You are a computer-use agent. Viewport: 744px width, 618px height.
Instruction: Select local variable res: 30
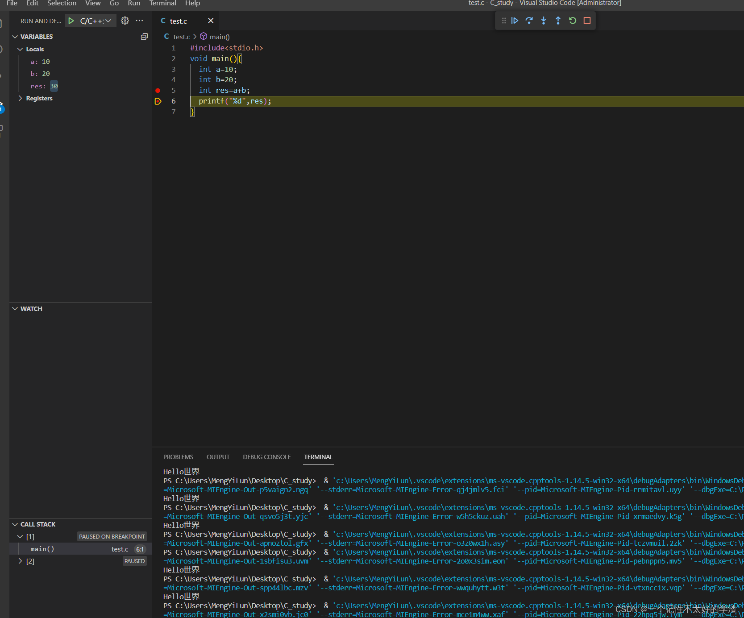(44, 86)
